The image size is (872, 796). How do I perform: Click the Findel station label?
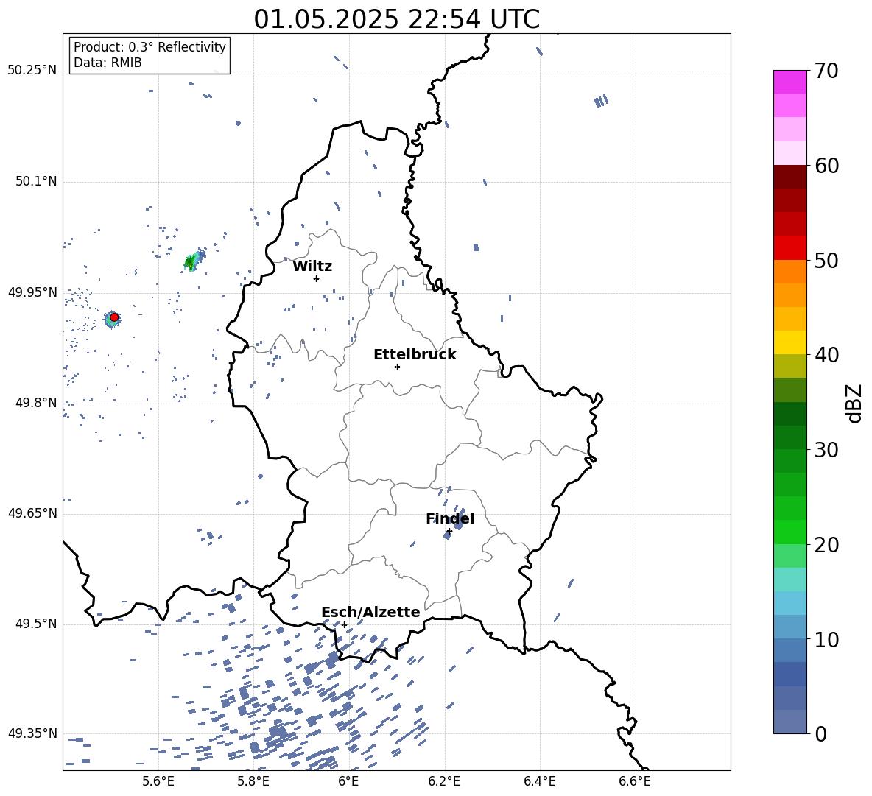point(450,518)
